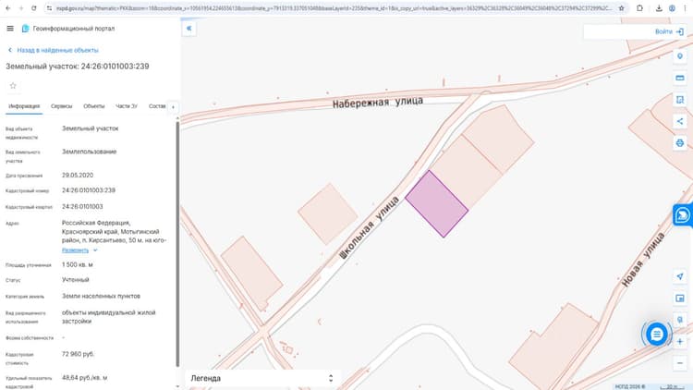Click the status Учтенный value
This screenshot has width=693, height=390.
pos(76,279)
